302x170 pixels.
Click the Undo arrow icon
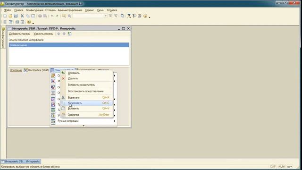pos(52,16)
